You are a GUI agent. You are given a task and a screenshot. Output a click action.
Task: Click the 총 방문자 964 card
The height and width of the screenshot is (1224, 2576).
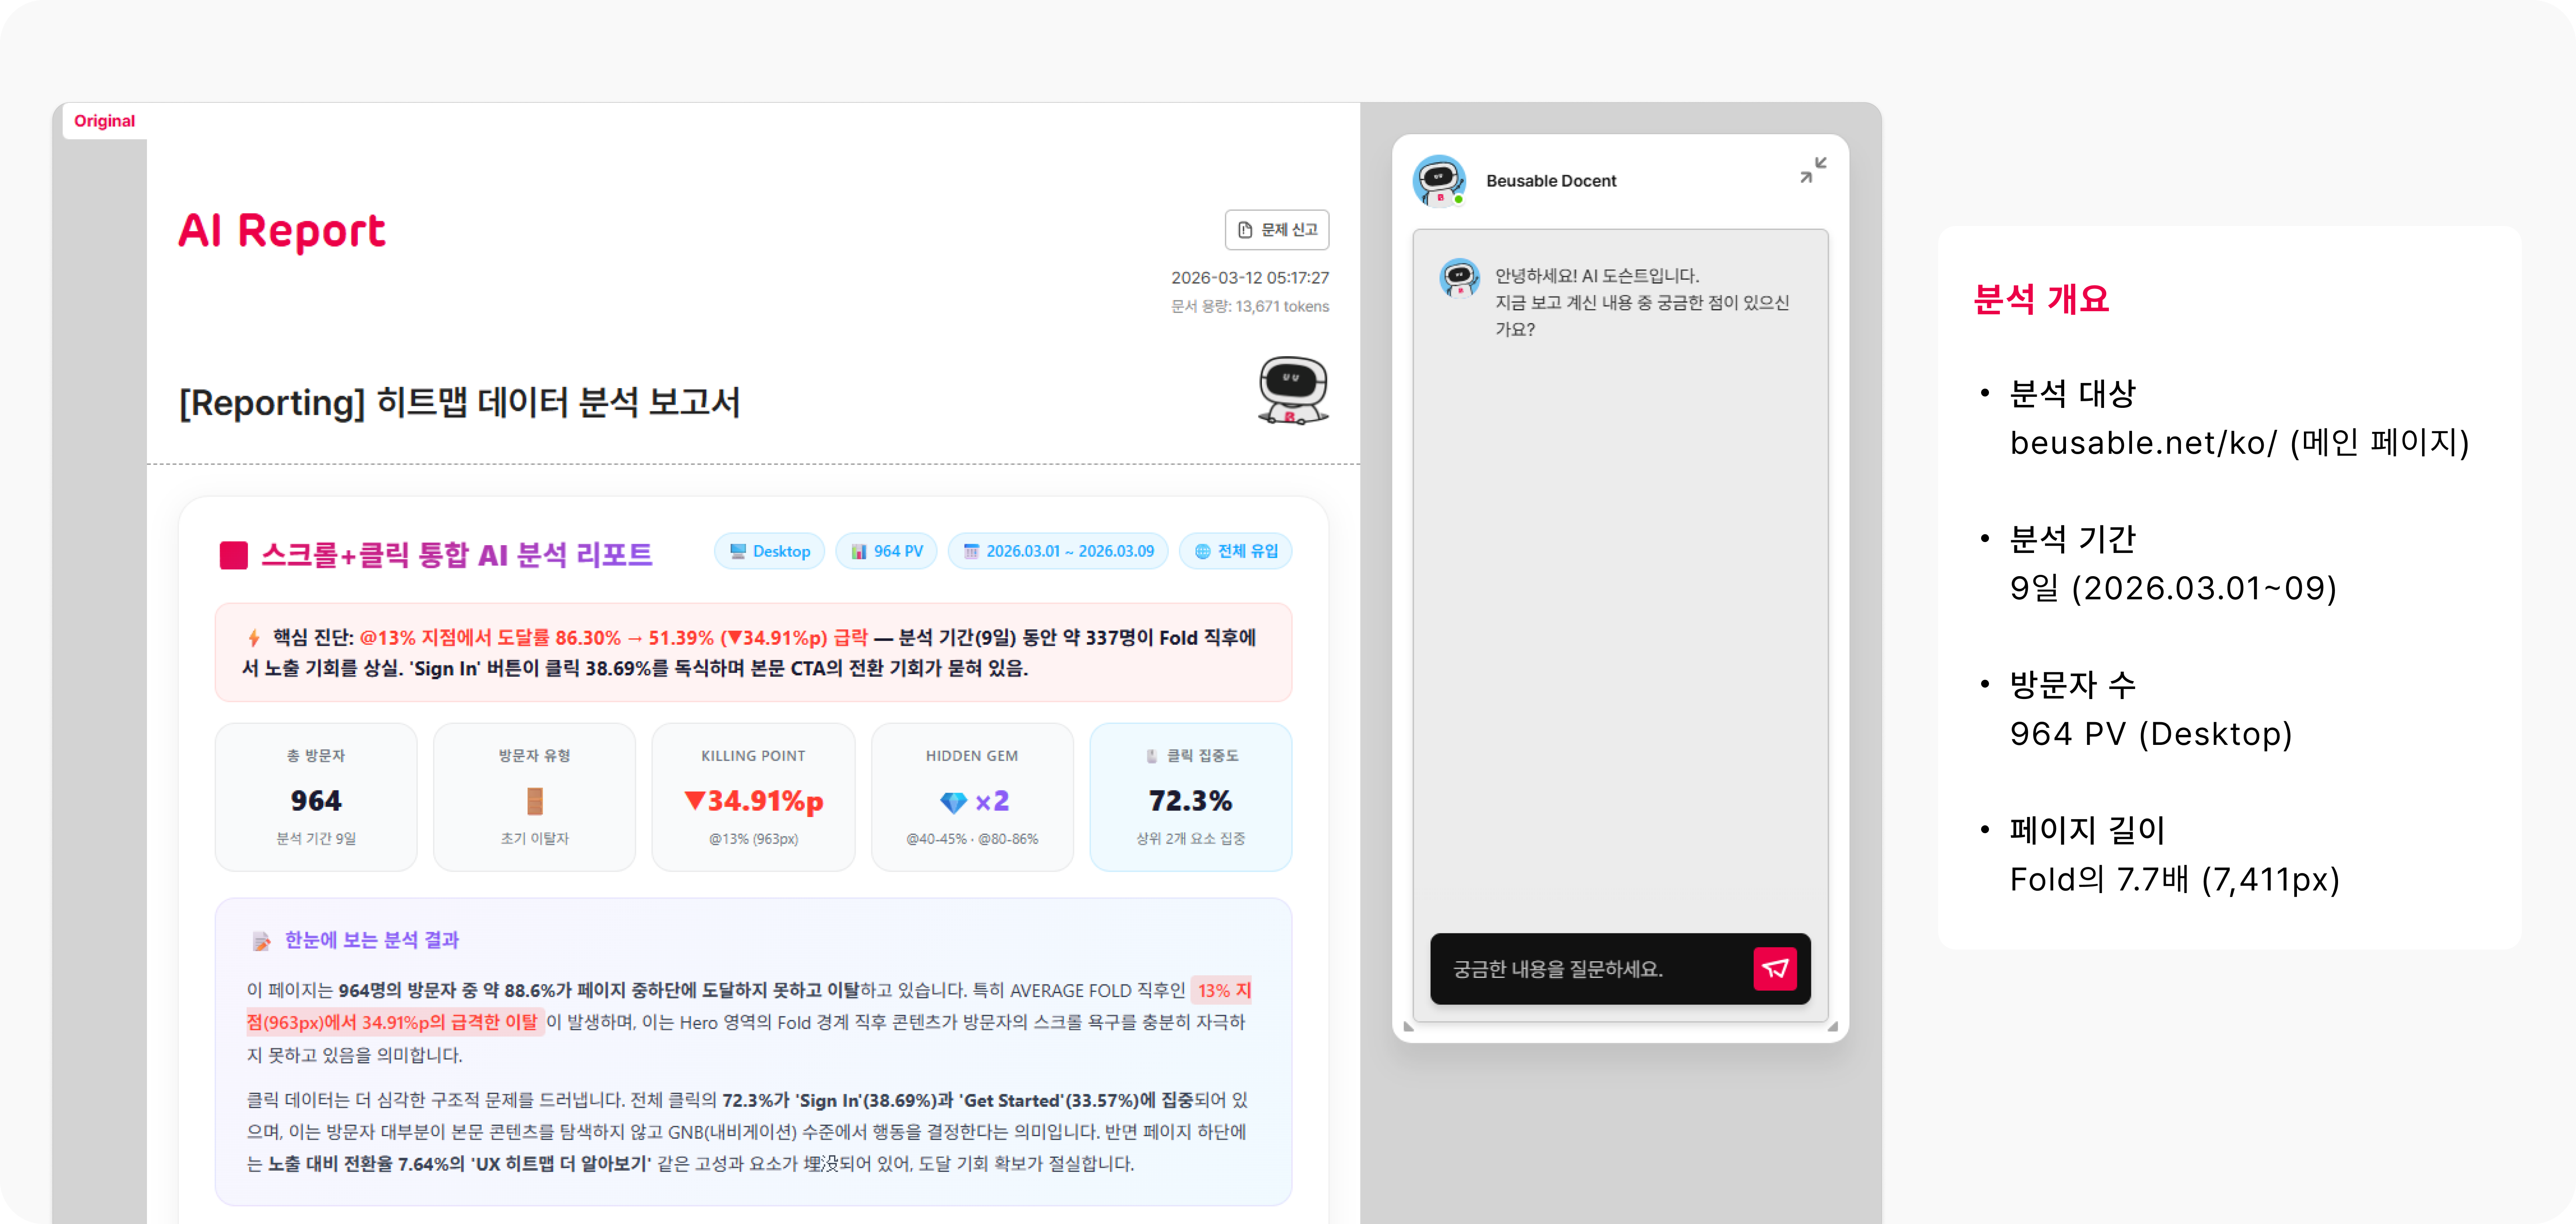tap(316, 796)
